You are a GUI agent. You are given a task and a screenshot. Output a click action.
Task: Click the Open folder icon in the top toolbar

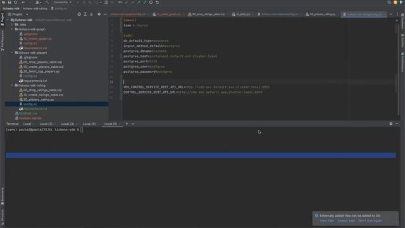pyautogui.click(x=4, y=3)
